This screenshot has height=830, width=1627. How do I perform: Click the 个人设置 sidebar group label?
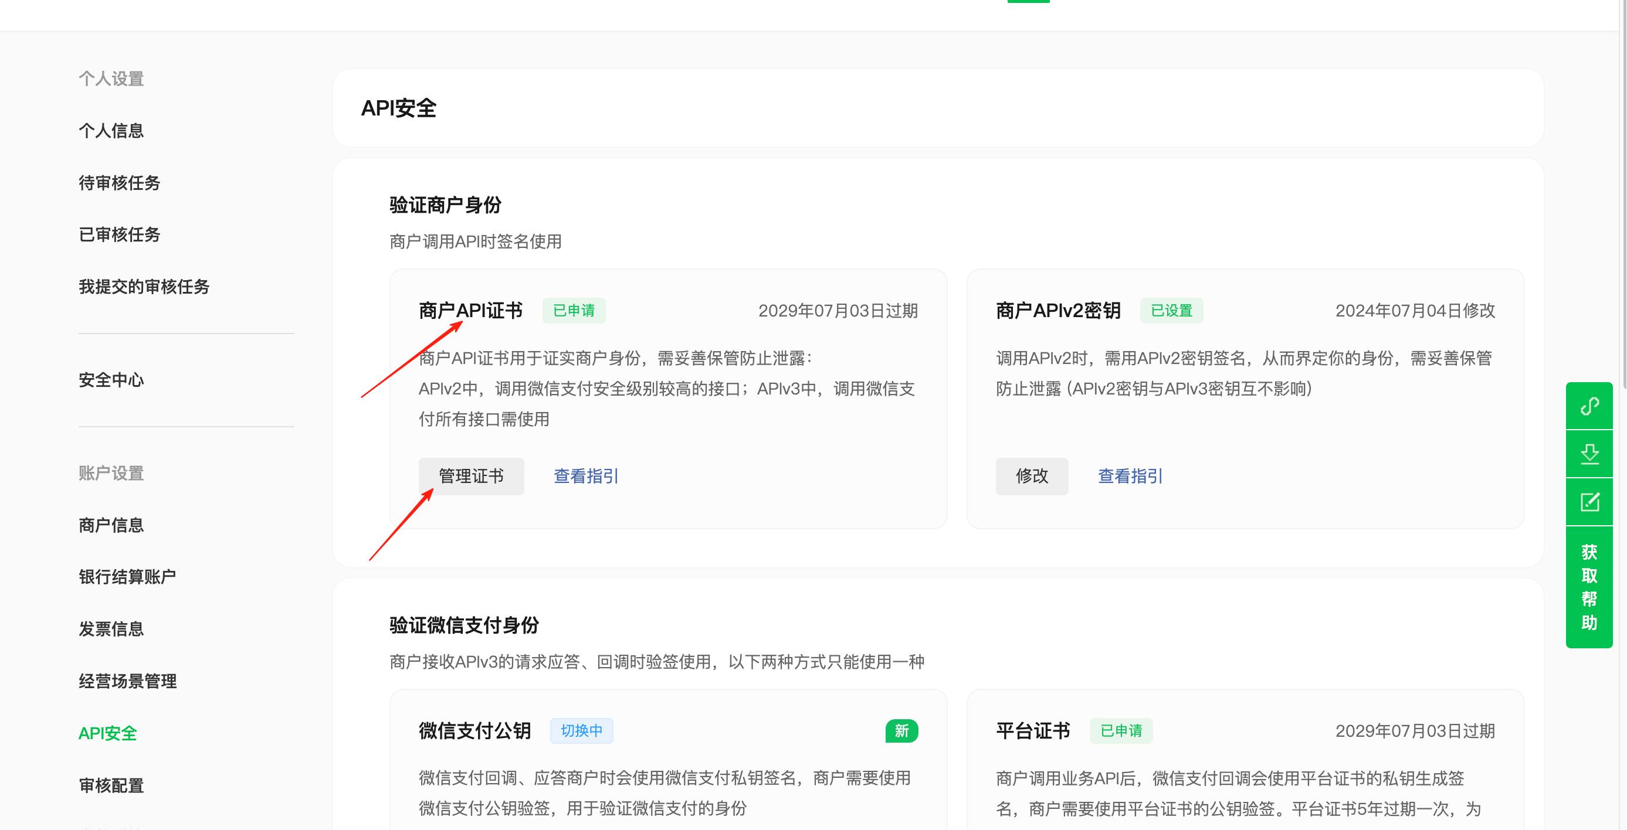click(x=111, y=79)
